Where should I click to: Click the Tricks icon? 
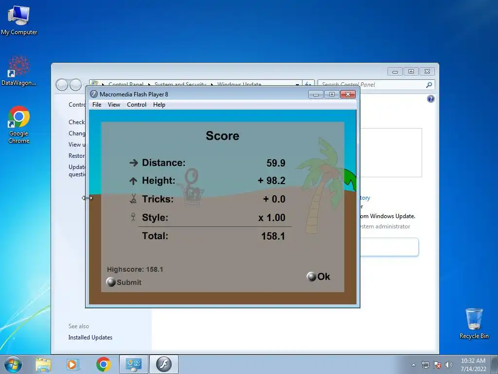tap(133, 199)
